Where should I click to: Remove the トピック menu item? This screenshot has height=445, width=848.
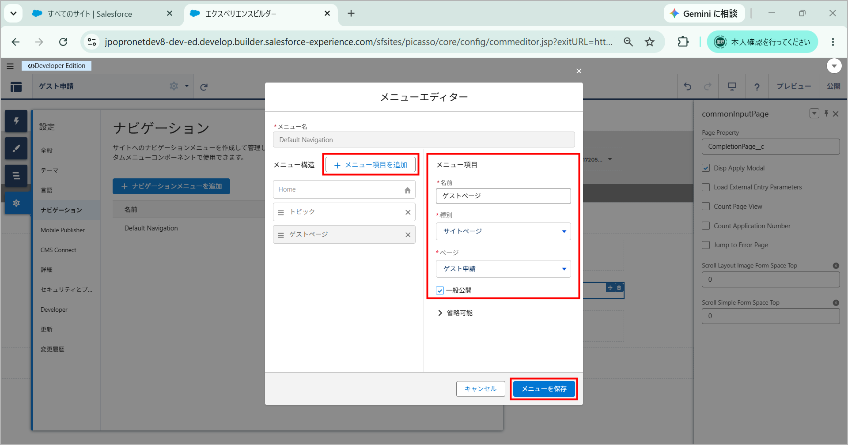pos(408,212)
